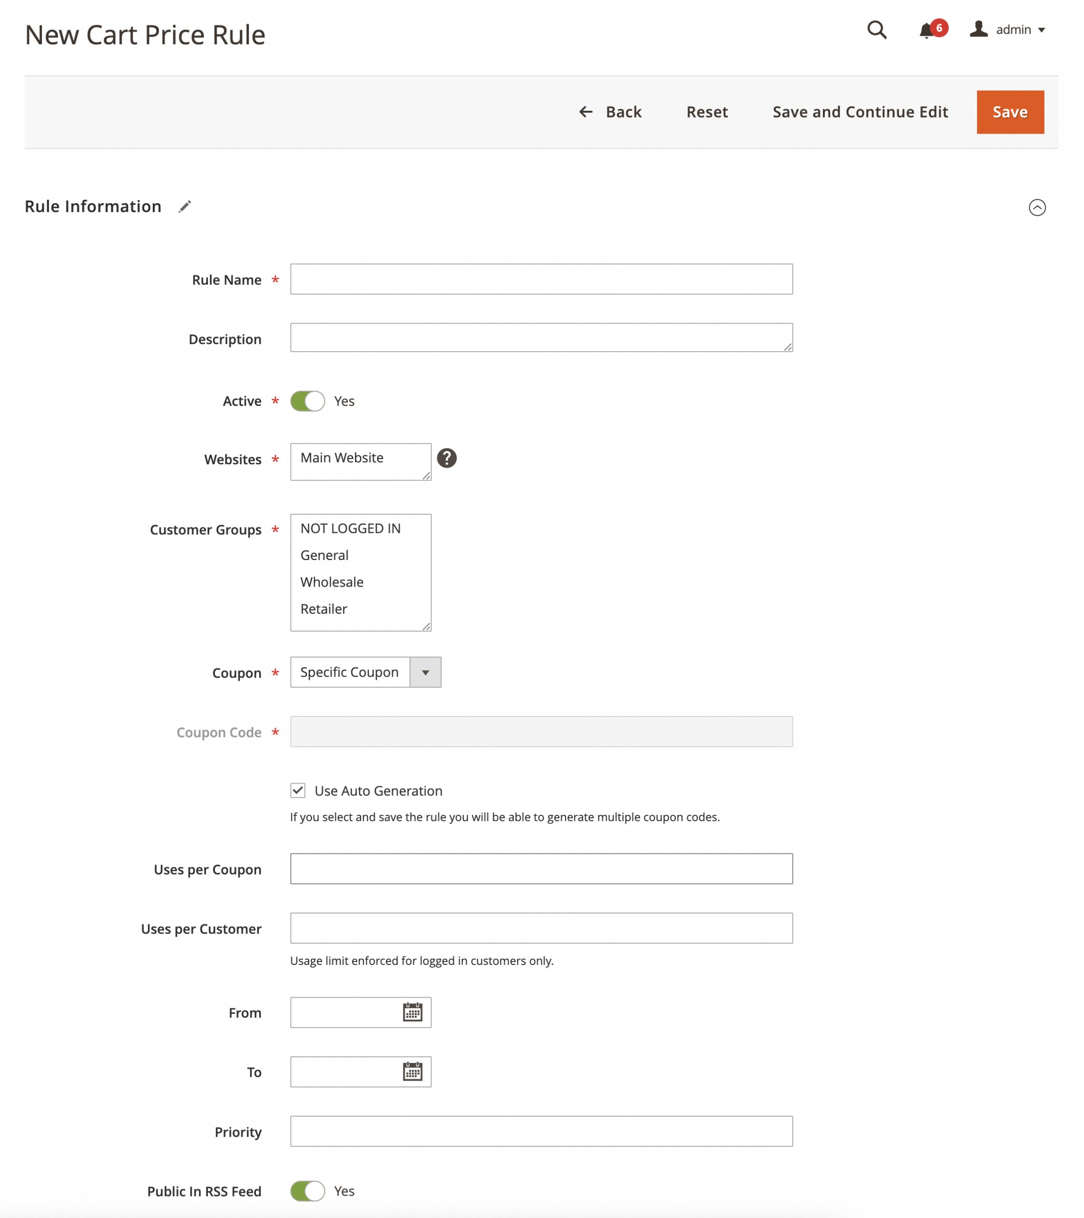Open the Specific Coupon dropdown
This screenshot has height=1218, width=1084.
425,672
